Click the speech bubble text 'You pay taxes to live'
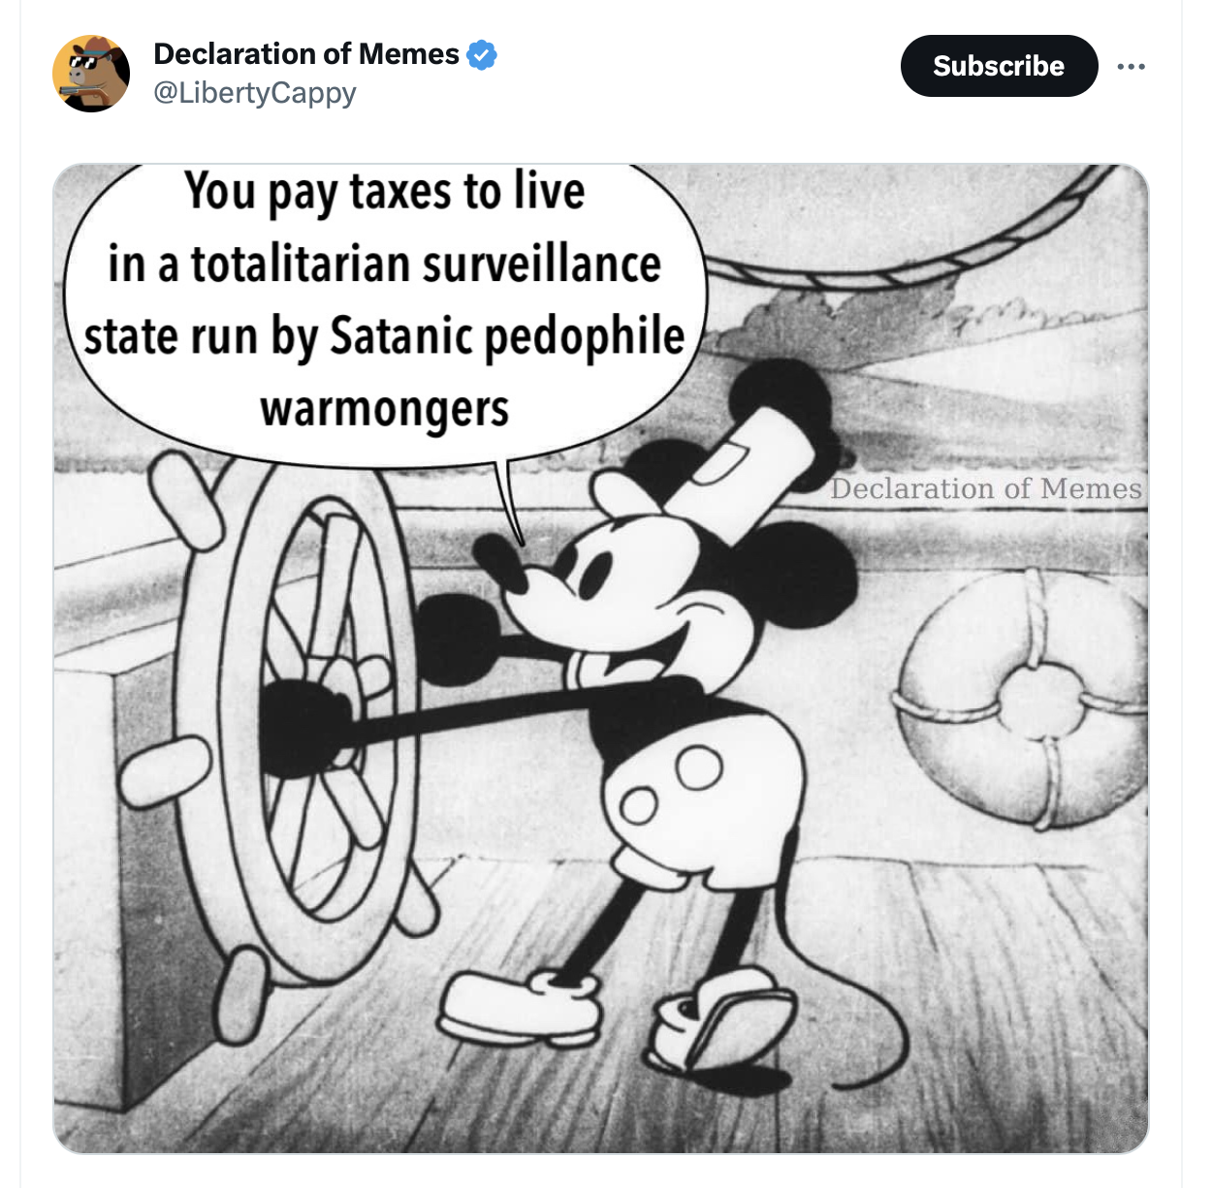The width and height of the screenshot is (1212, 1188). (385, 192)
